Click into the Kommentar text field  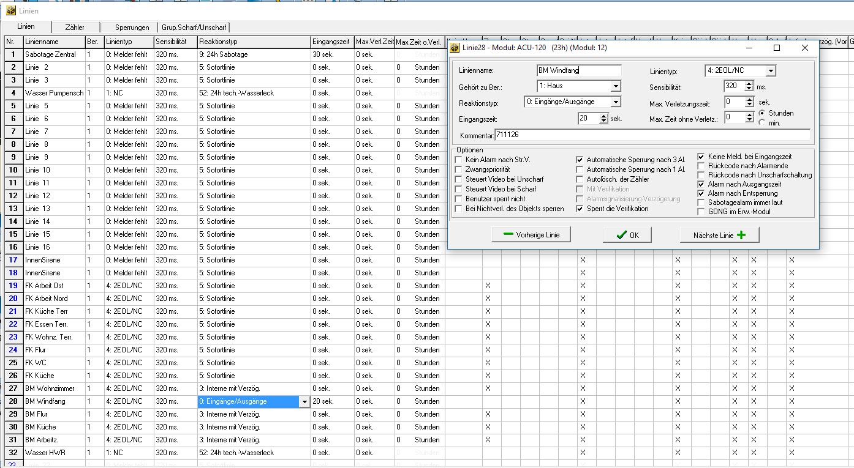click(652, 135)
